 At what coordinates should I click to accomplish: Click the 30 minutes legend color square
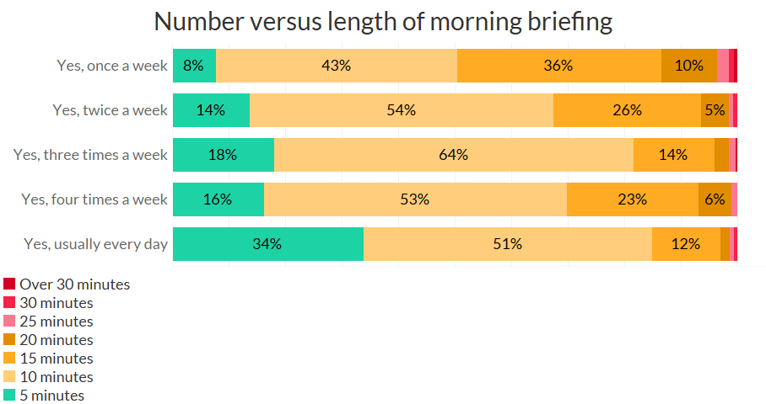(9, 303)
